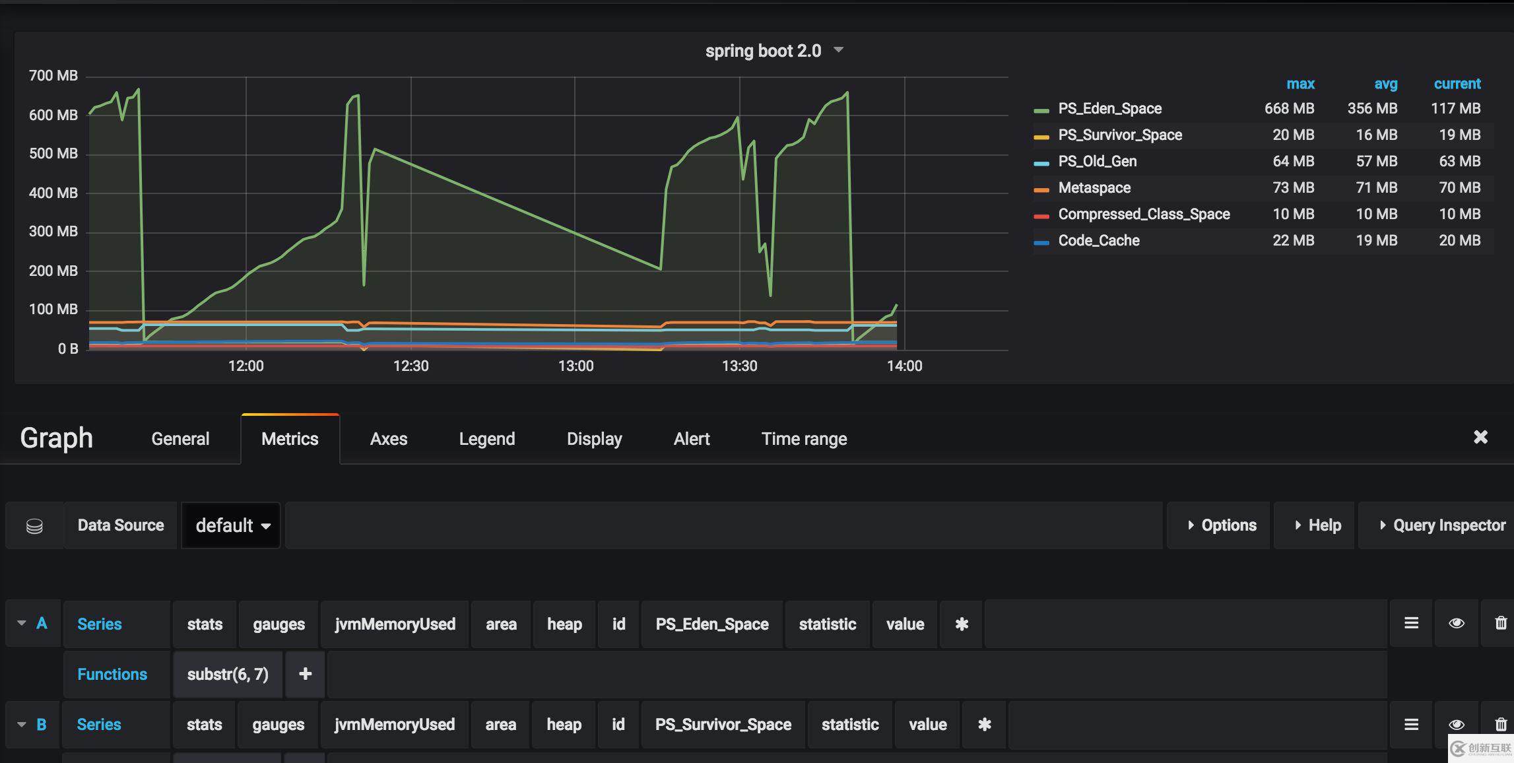Click the hamburger menu icon for series A
This screenshot has height=763, width=1514.
tap(1411, 623)
